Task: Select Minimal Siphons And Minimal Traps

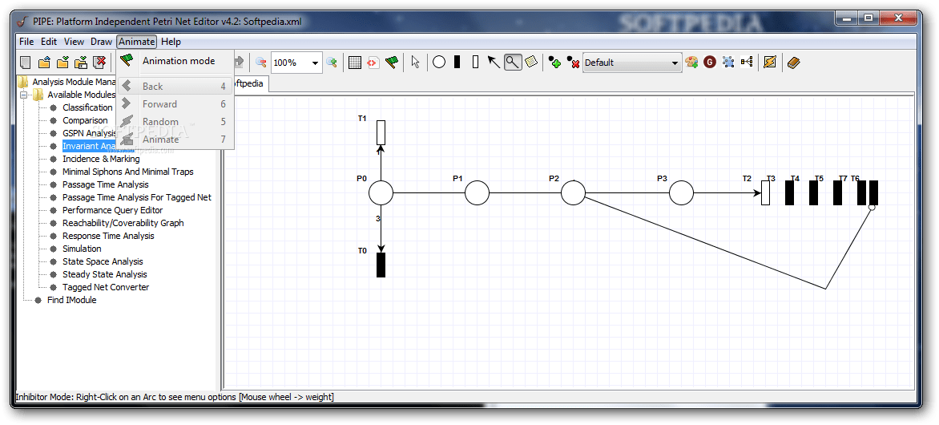Action: (x=128, y=172)
